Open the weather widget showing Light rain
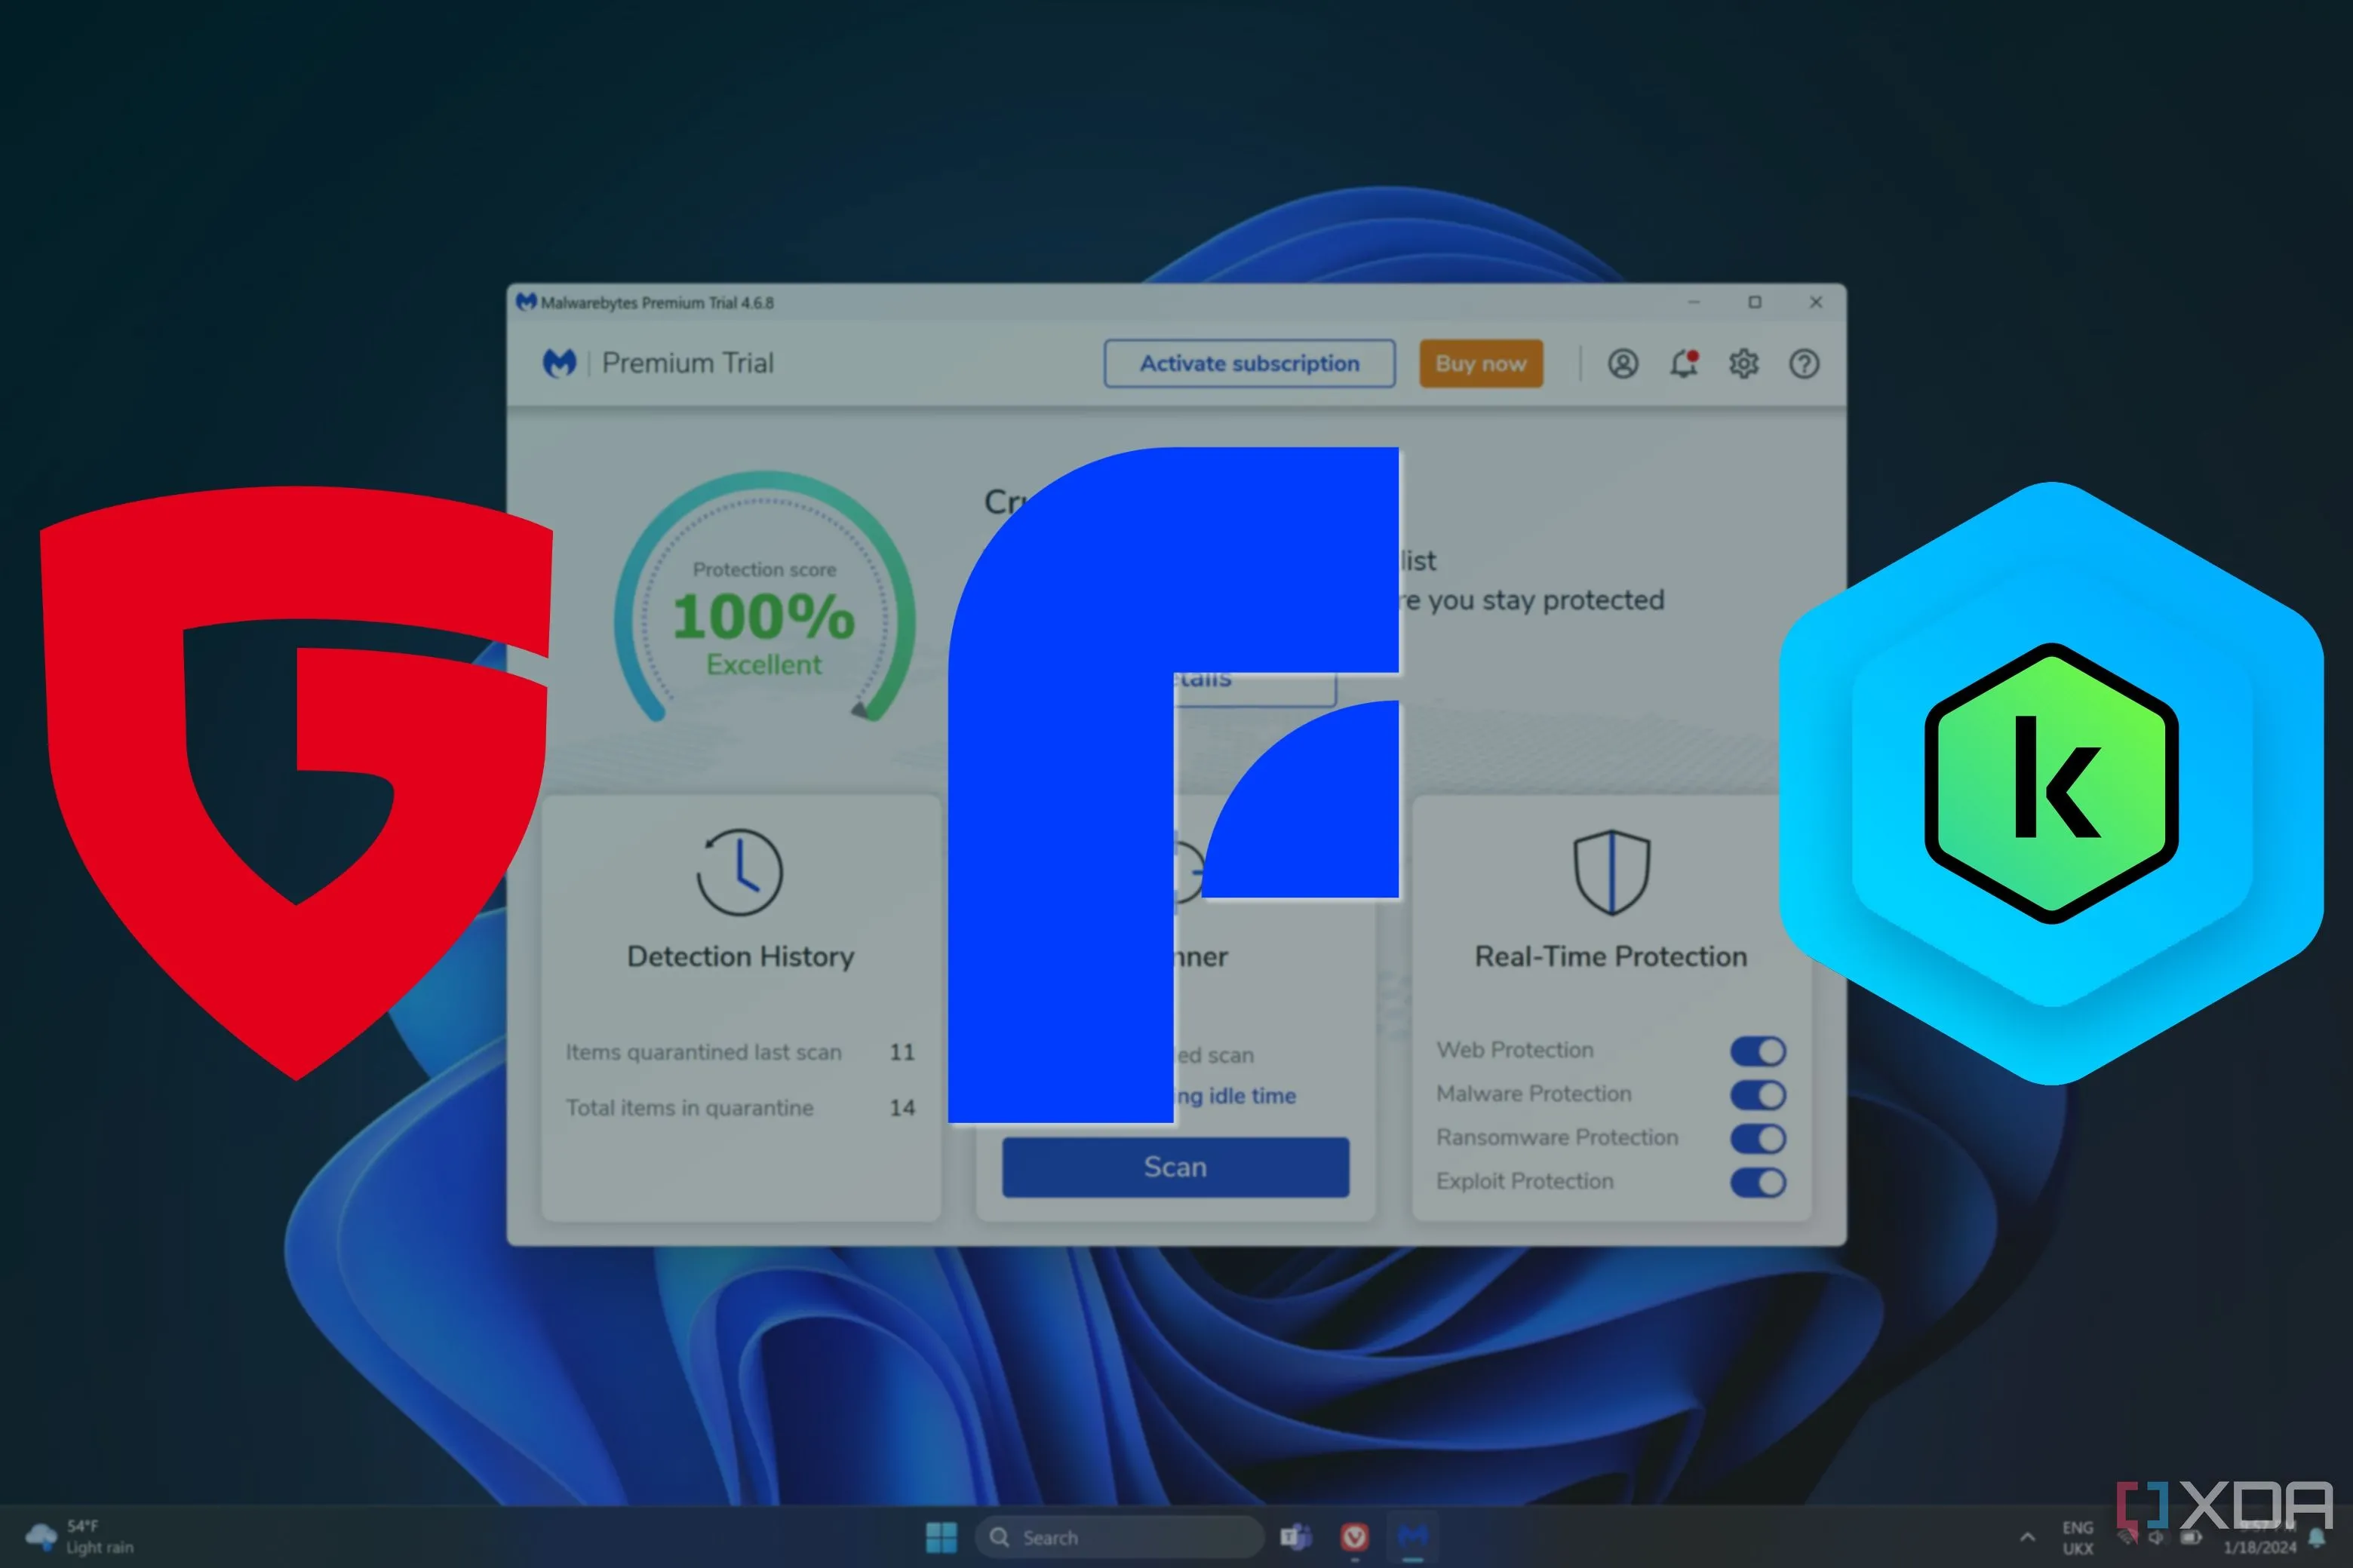Screen dimensions: 2353x1568 click(80, 1537)
